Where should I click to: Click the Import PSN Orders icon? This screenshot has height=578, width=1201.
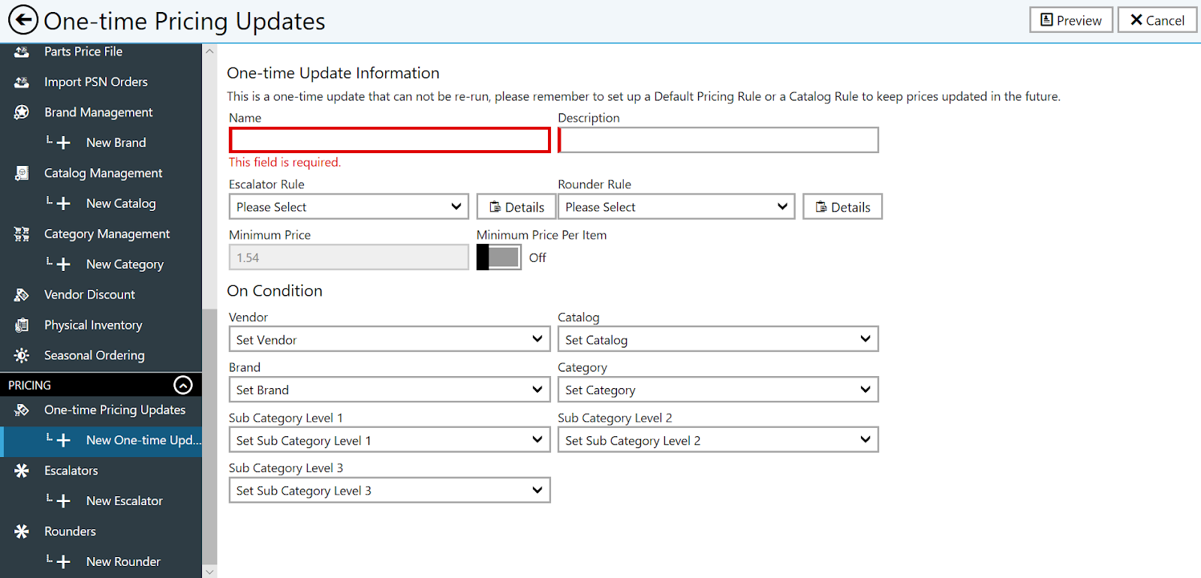[22, 82]
